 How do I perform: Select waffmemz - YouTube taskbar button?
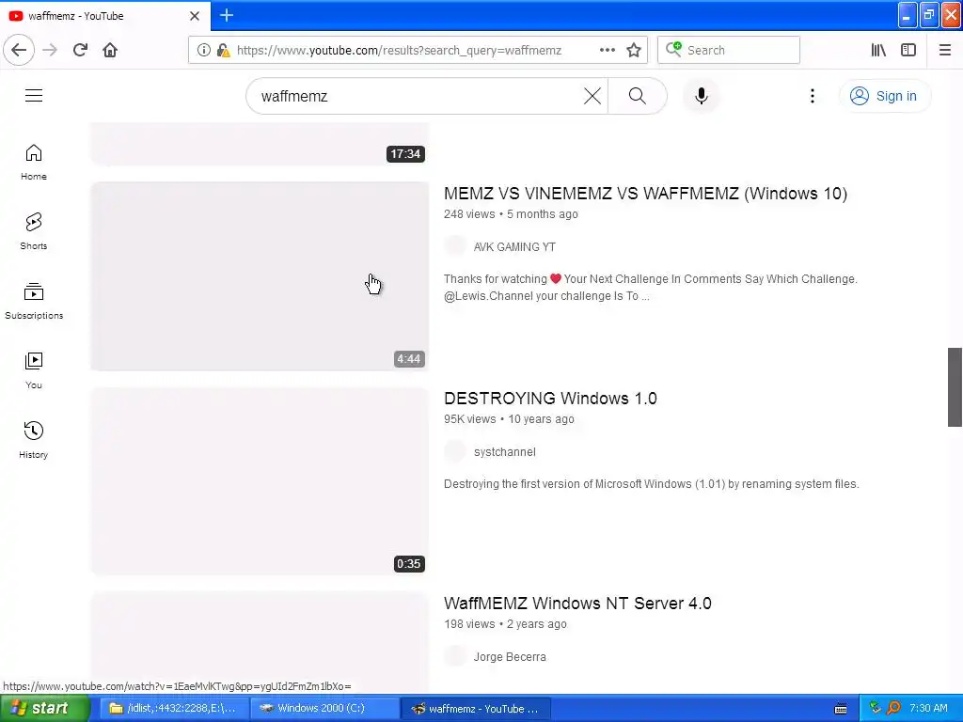point(475,709)
